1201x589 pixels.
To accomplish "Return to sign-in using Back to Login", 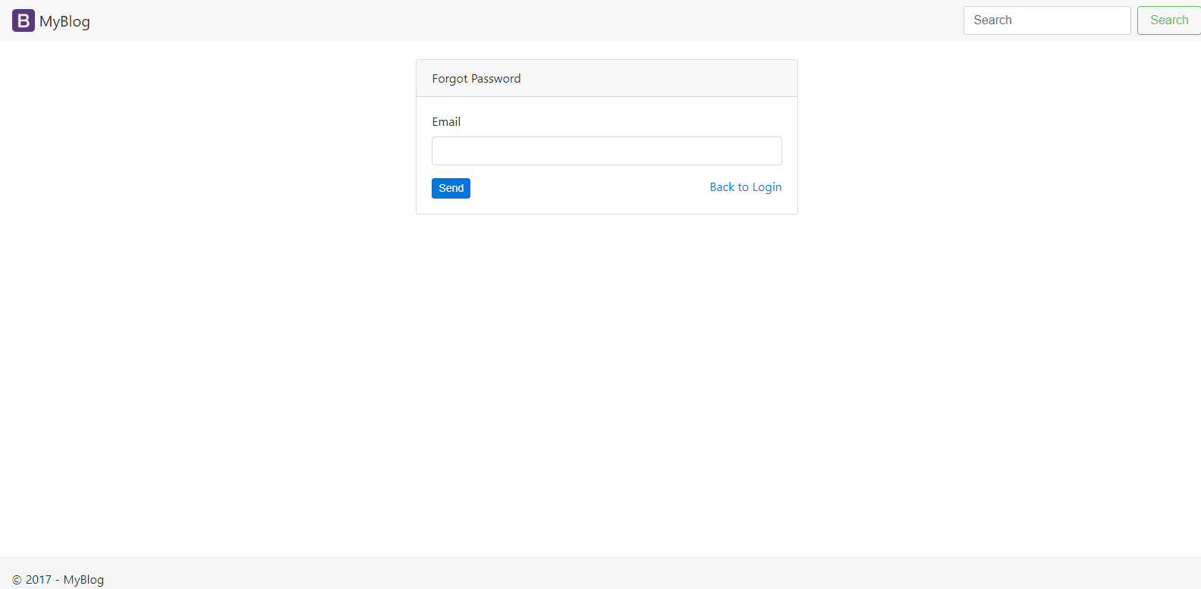I will click(x=745, y=186).
